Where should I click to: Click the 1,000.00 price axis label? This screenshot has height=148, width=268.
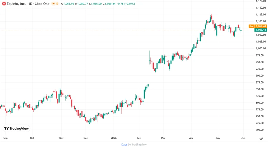point(261,48)
